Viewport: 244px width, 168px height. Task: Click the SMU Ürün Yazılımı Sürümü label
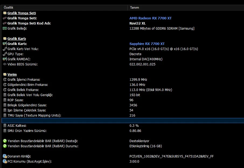click(27, 131)
